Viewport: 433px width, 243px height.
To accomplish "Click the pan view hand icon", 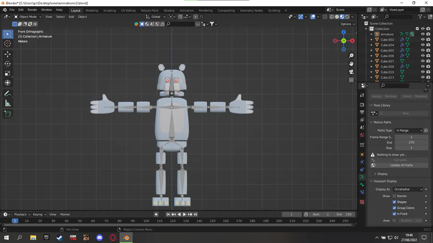I will (x=351, y=64).
